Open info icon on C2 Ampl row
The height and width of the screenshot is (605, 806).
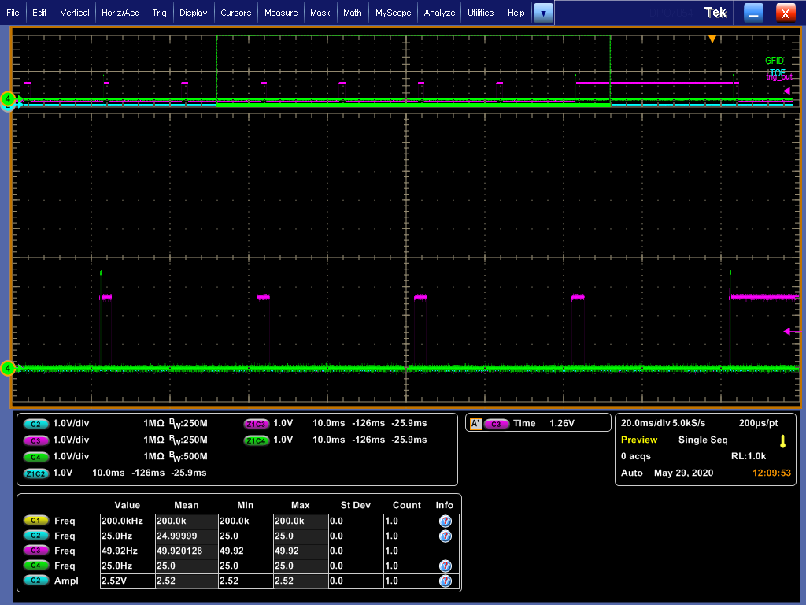click(x=445, y=581)
